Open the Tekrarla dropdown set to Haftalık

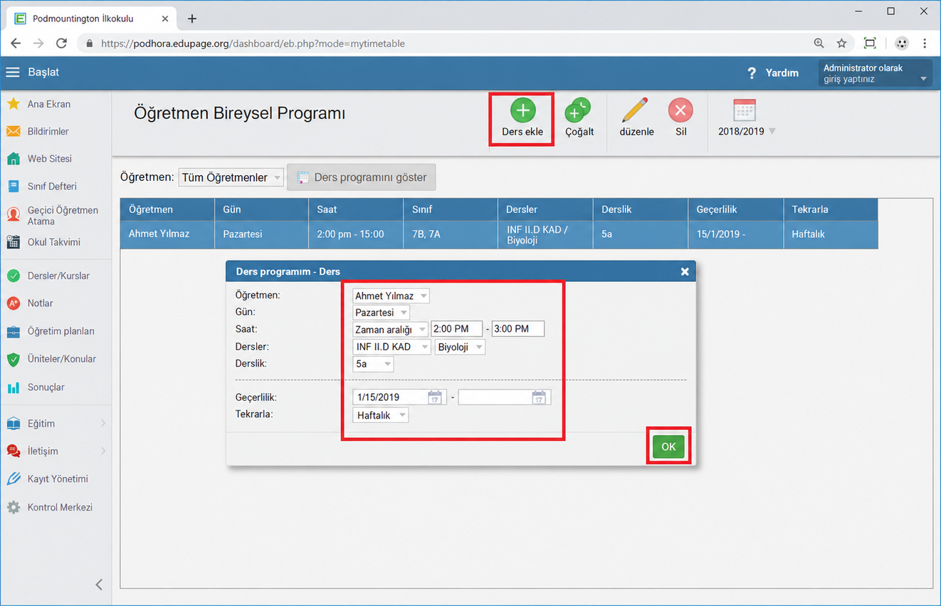coord(381,415)
